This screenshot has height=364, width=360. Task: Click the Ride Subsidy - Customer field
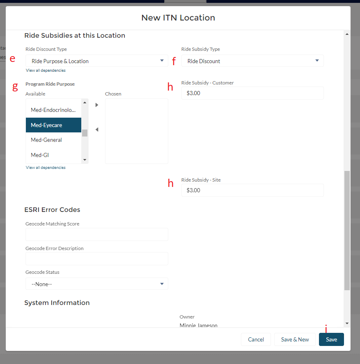click(x=252, y=93)
